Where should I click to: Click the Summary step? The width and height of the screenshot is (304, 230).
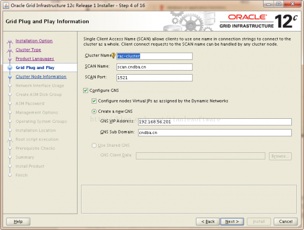pos(25,157)
